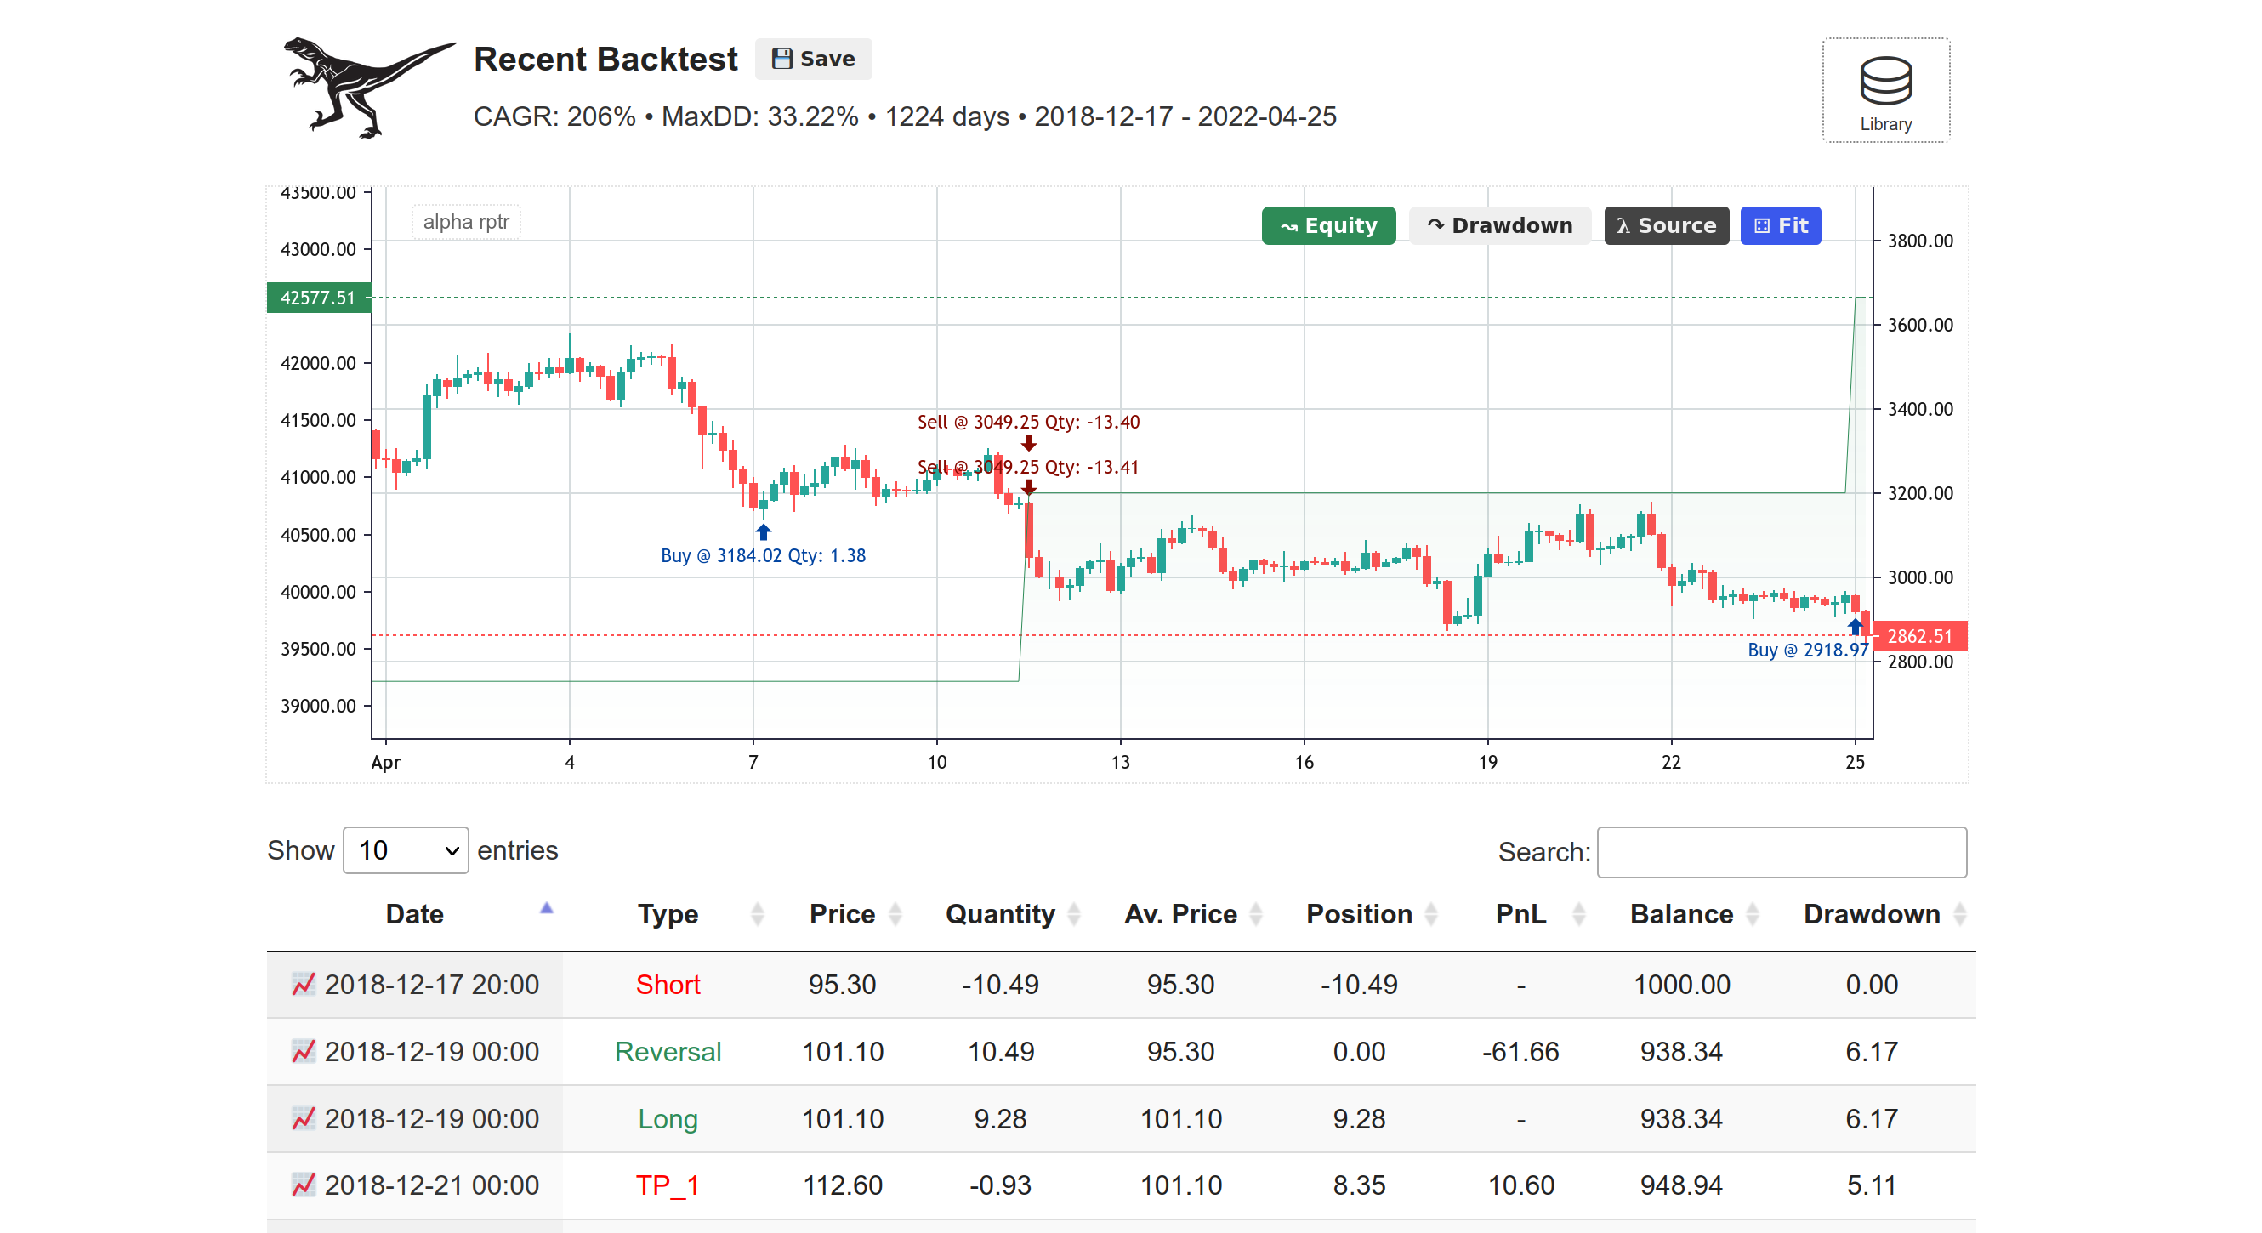Save the recent backtest

pyautogui.click(x=812, y=59)
